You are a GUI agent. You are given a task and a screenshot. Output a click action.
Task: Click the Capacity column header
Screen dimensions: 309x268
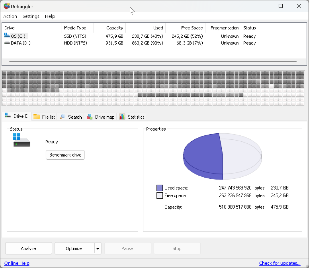(110, 28)
